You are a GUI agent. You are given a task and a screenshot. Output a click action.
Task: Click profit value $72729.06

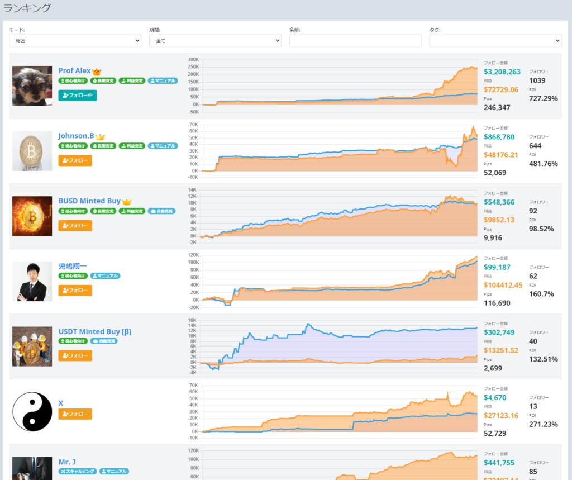coord(501,90)
